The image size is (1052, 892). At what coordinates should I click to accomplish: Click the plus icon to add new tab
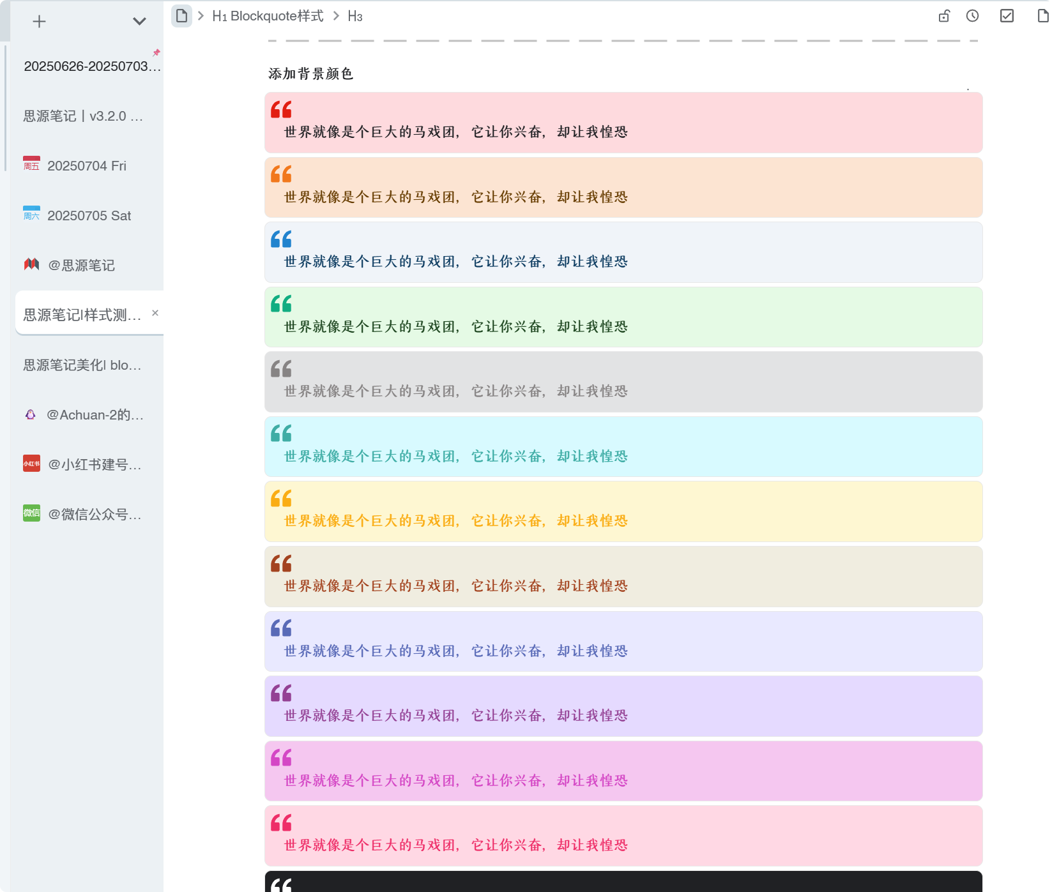tap(39, 22)
